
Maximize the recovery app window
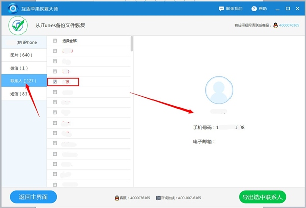(288, 8)
